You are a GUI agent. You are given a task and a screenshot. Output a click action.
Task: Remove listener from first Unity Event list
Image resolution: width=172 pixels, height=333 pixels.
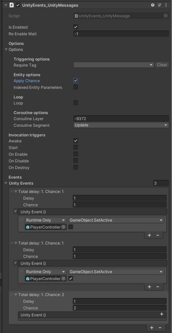click(158, 235)
